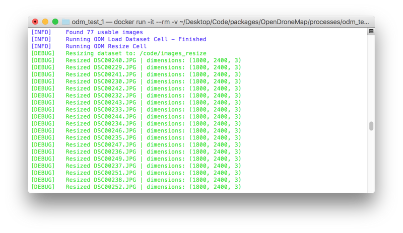Click the Resized DSC00233.JPG line
This screenshot has height=233, width=403.
[136, 110]
